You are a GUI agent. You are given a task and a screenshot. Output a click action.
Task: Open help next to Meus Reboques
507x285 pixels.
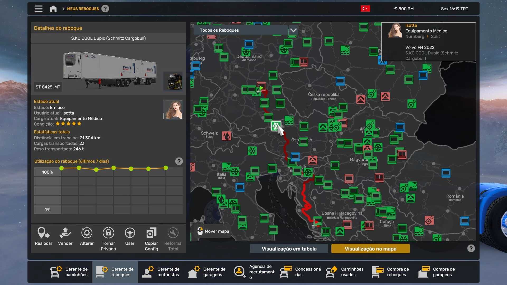(105, 9)
